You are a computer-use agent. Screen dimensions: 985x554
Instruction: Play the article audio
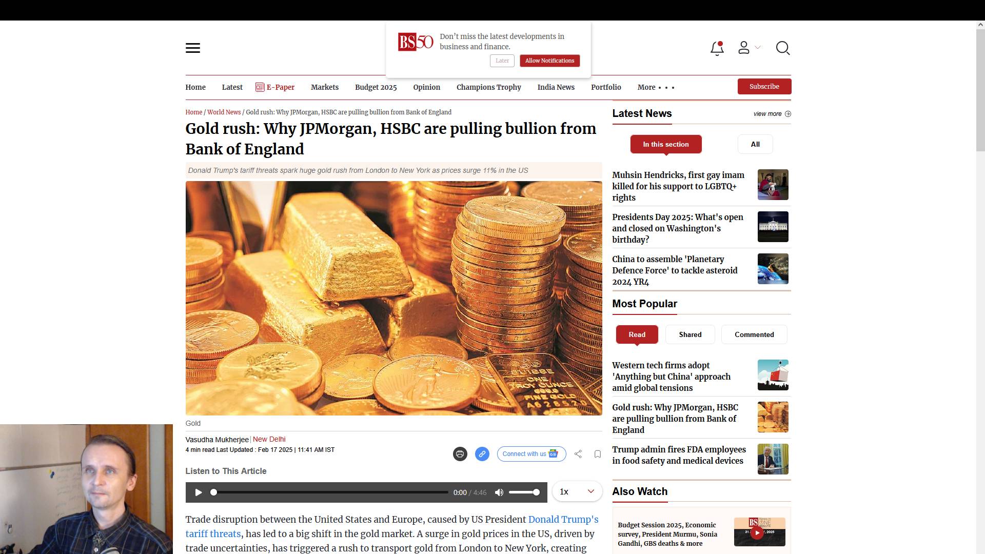[x=199, y=492]
